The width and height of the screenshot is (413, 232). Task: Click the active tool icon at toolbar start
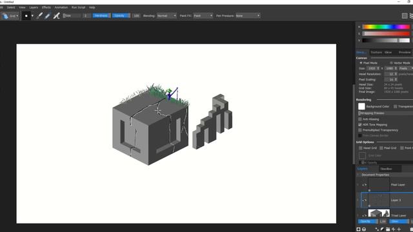(5, 15)
